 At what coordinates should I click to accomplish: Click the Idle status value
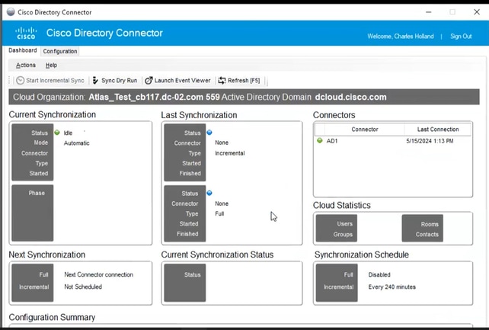[x=68, y=133]
